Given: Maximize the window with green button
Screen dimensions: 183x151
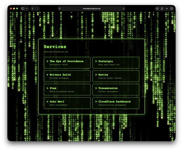Looking at the screenshot, I should pos(17,8).
